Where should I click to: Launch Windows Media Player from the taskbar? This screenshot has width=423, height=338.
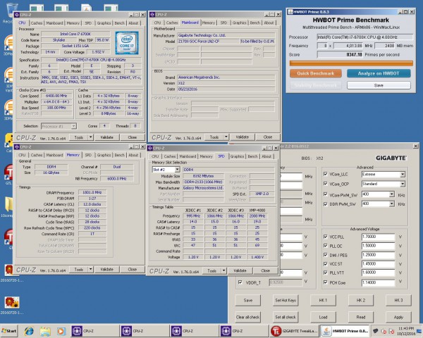(61, 330)
